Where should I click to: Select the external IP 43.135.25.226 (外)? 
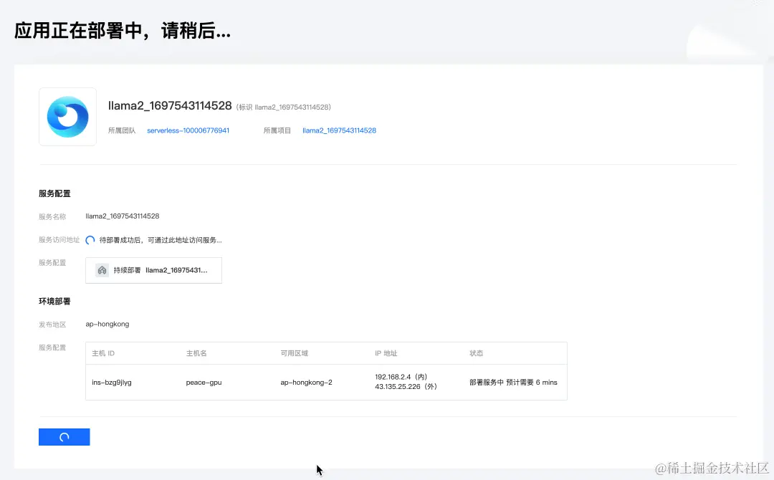tap(406, 387)
